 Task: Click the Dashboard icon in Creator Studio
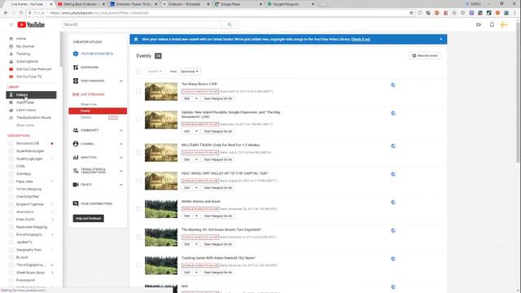pyautogui.click(x=76, y=67)
